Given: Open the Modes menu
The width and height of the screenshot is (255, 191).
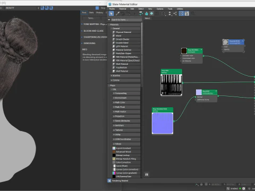Looking at the screenshot, I should pyautogui.click(x=112, y=8).
